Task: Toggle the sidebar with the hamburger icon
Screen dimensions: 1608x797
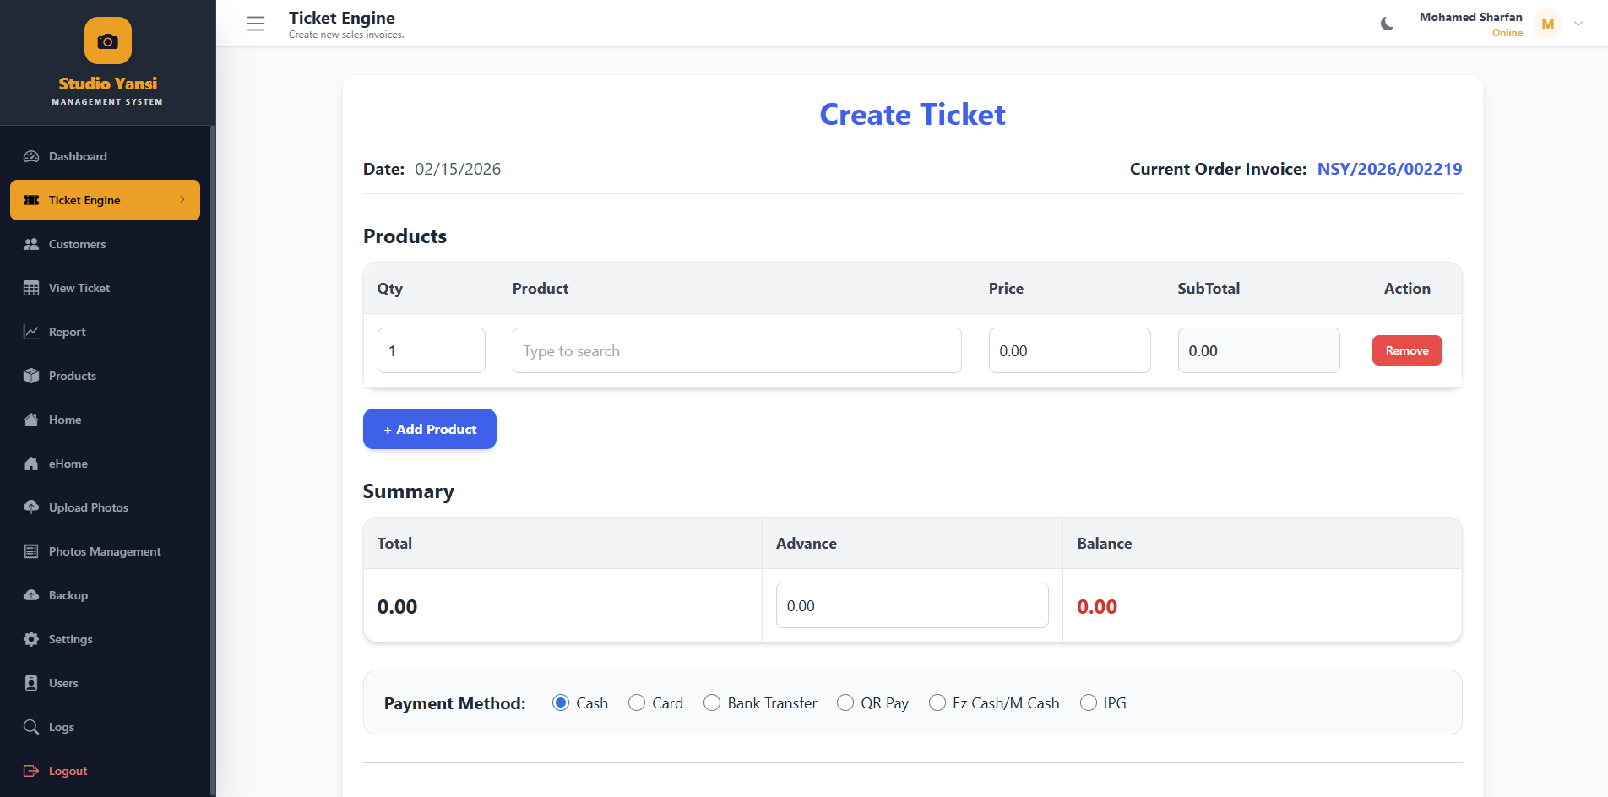Action: point(256,24)
